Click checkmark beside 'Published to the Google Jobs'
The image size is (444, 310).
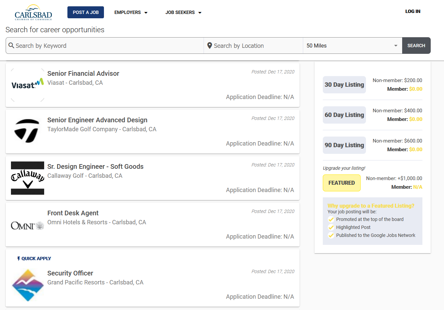pyautogui.click(x=331, y=235)
